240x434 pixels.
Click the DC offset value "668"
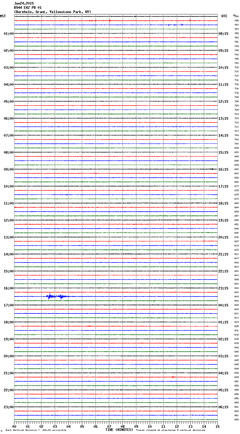[237, 203]
